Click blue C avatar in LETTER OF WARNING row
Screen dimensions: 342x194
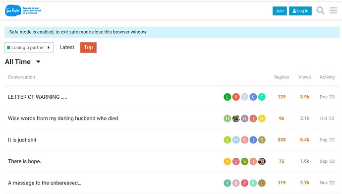click(x=253, y=97)
